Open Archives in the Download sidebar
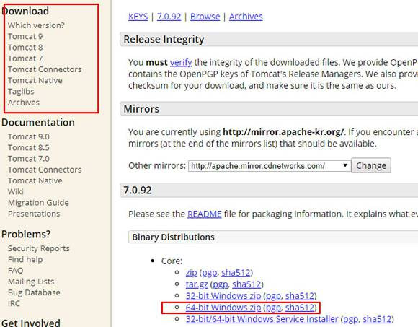Viewport: 418px width, 327px height. tap(24, 103)
